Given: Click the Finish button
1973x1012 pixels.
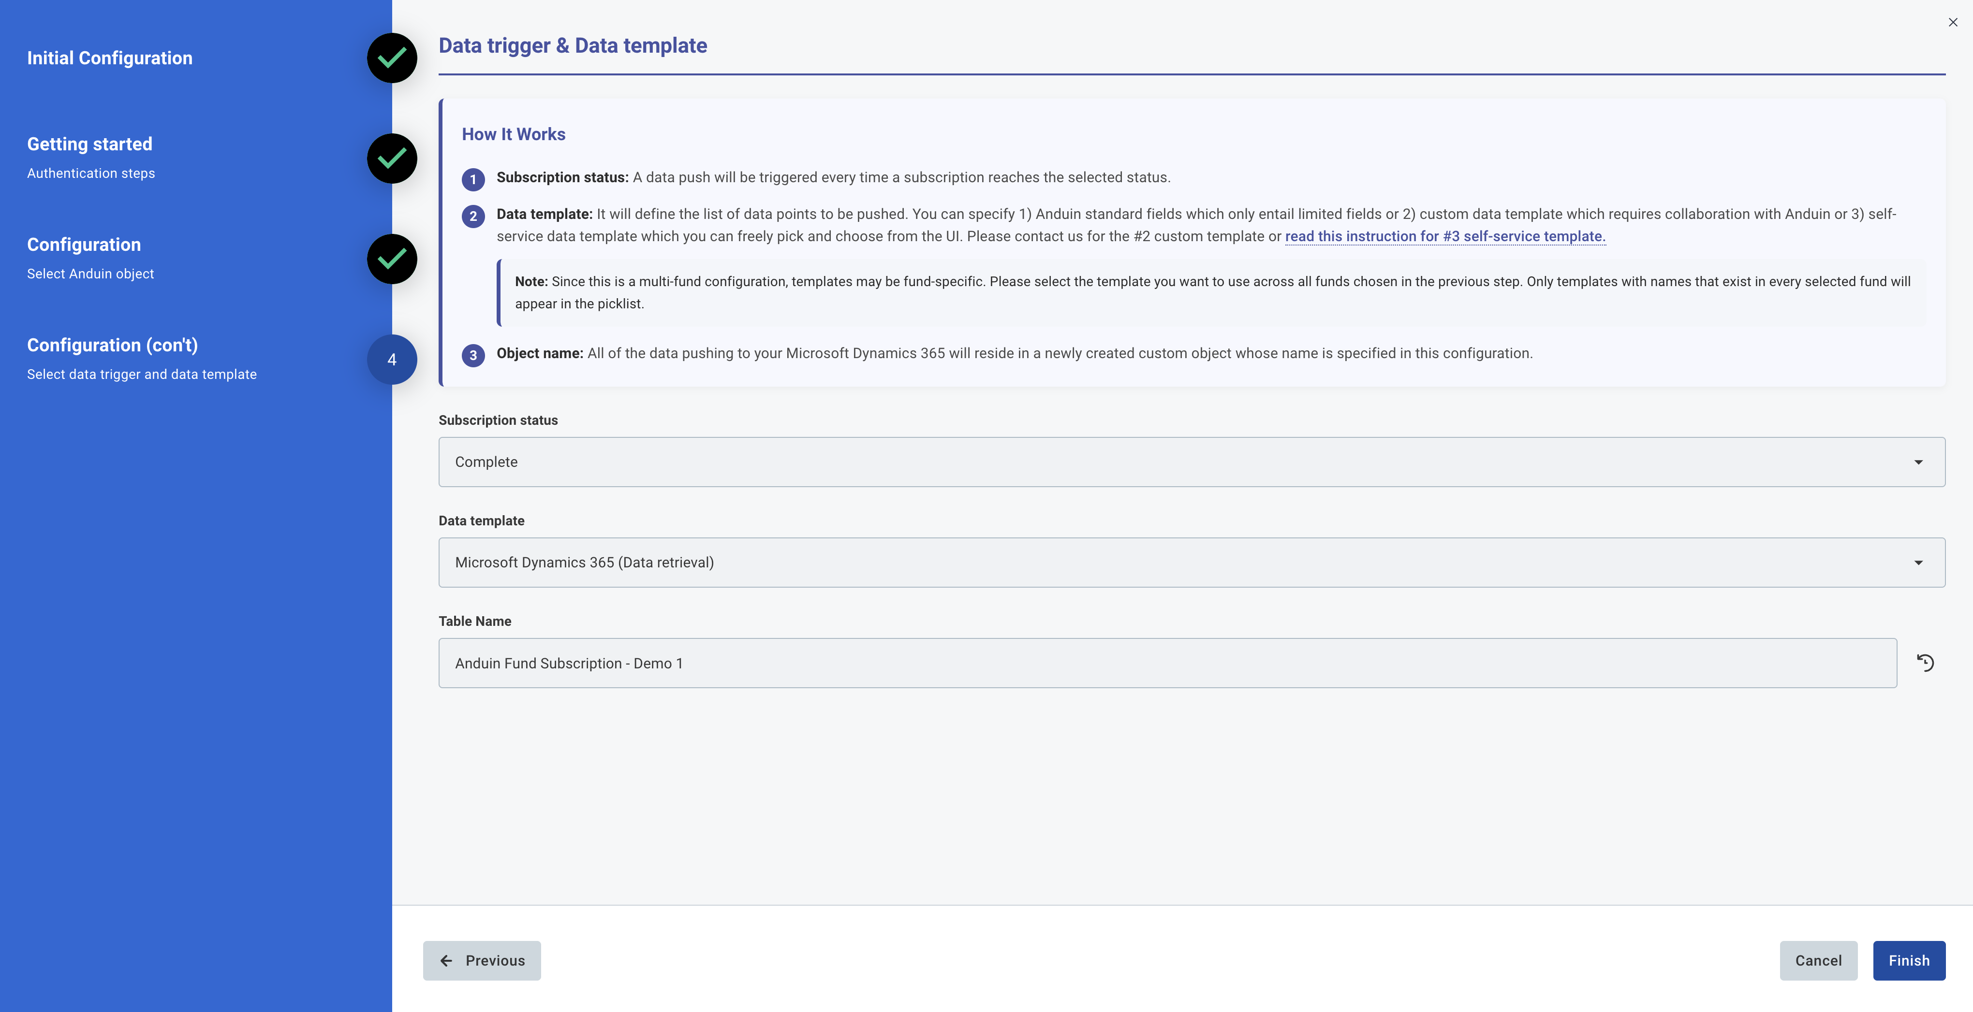Looking at the screenshot, I should pyautogui.click(x=1908, y=960).
